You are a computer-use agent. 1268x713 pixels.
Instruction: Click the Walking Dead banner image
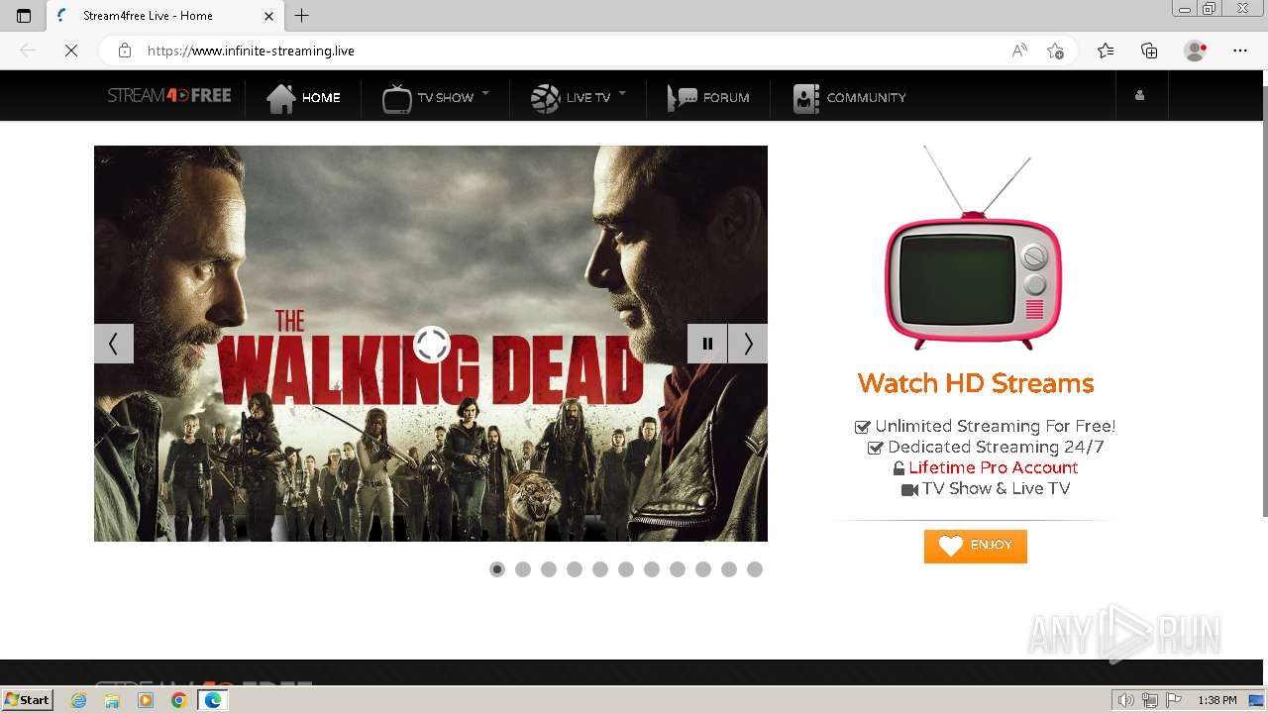431,344
